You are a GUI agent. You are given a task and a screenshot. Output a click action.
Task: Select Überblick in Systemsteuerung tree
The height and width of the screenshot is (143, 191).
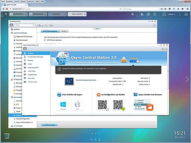tap(17, 29)
